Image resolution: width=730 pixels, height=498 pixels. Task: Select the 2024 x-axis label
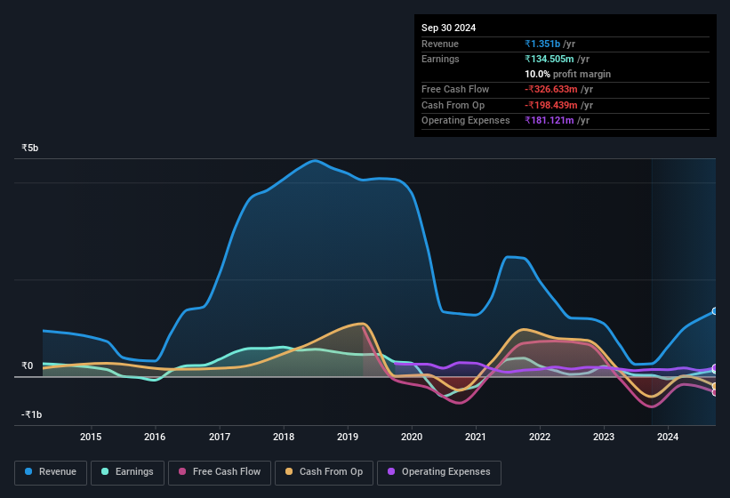(668, 437)
